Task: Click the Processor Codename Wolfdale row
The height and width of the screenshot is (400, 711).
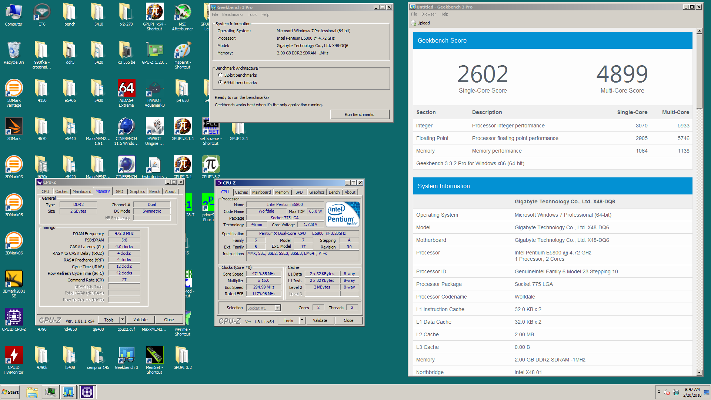Action: pyautogui.click(x=553, y=297)
